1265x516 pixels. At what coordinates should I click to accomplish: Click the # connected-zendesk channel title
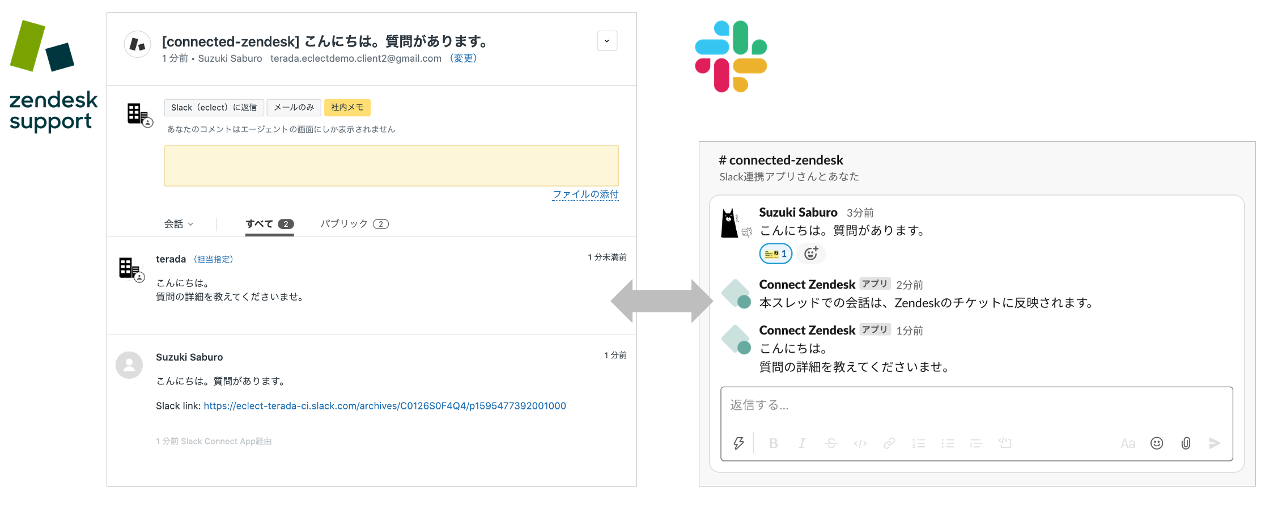[x=780, y=160]
